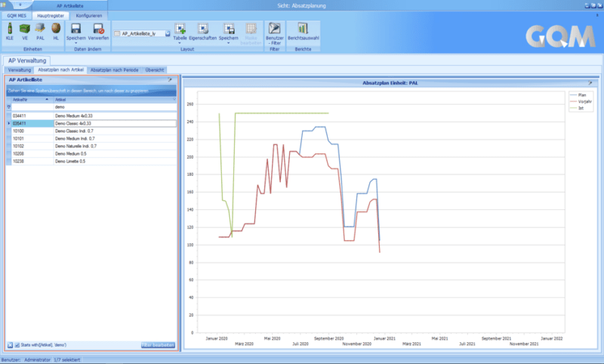Open the Eigenschaften layout properties icon

(203, 29)
